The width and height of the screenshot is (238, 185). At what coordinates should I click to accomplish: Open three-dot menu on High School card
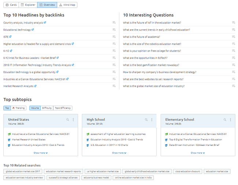click(x=152, y=120)
